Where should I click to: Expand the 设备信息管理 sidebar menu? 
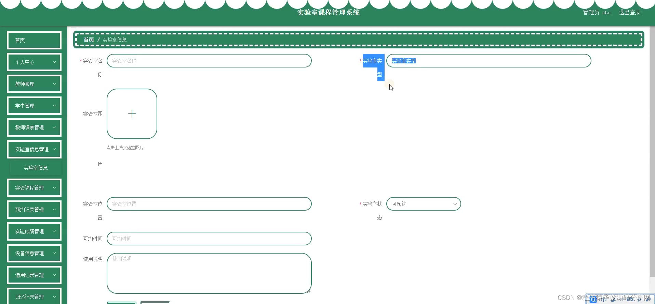34,253
